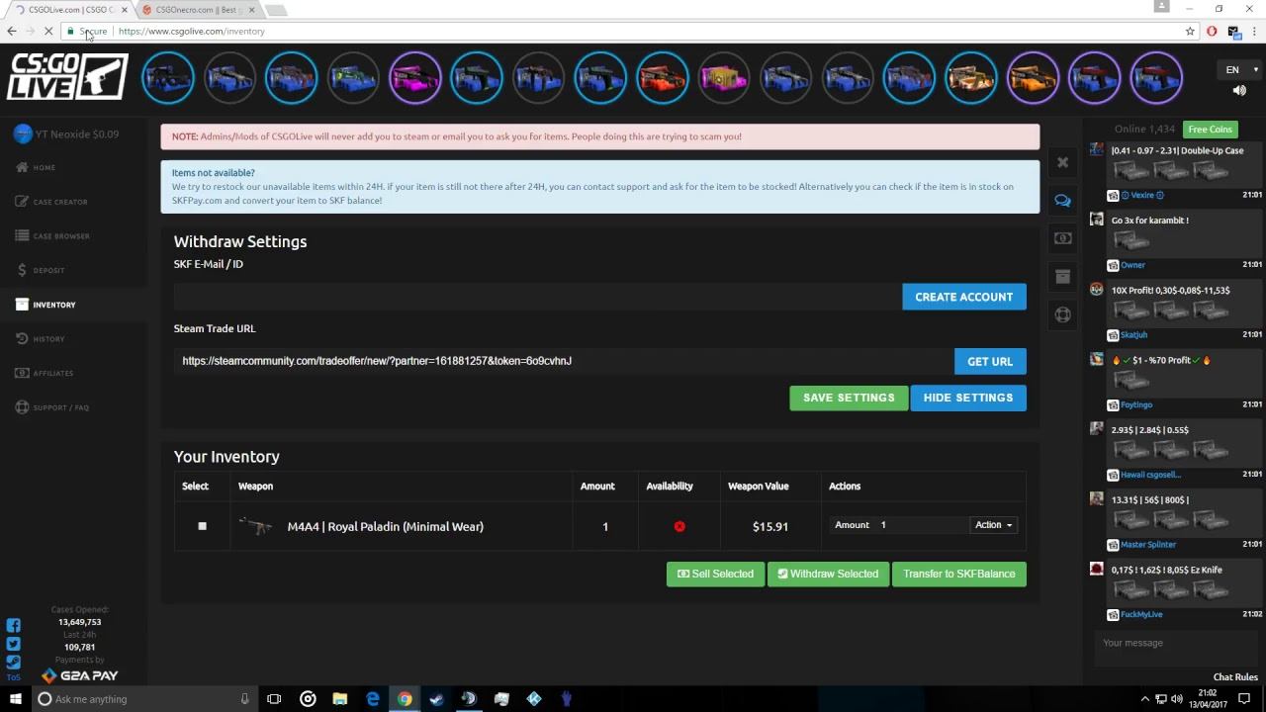Open the Facebook social icon
Viewport: 1266px width, 712px height.
(x=14, y=625)
